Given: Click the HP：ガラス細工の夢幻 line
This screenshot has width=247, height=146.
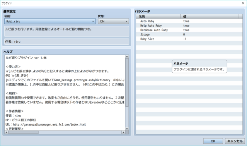Looking at the screenshot, I should 21,120.
